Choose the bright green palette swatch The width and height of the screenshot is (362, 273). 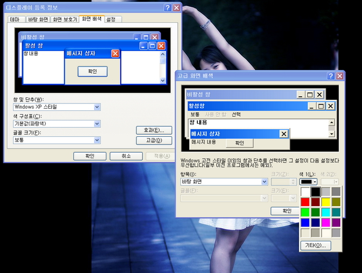(305, 212)
